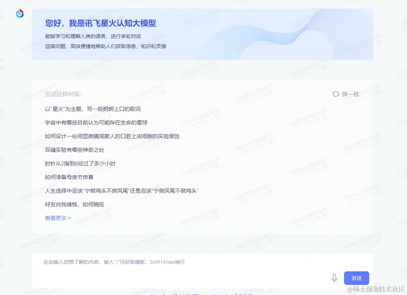Open the 查看更多 link
Image resolution: width=407 pixels, height=295 pixels.
pos(57,218)
